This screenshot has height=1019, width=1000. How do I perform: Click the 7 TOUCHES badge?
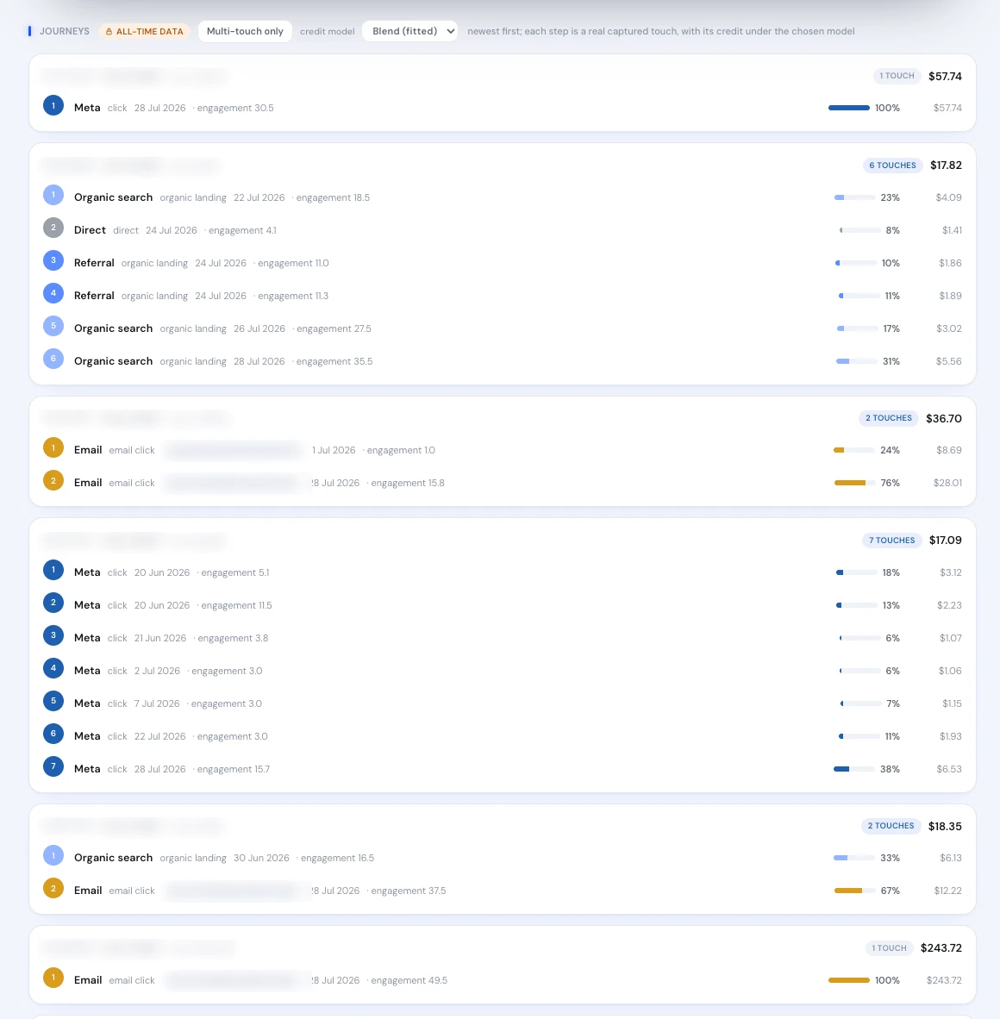(x=891, y=540)
